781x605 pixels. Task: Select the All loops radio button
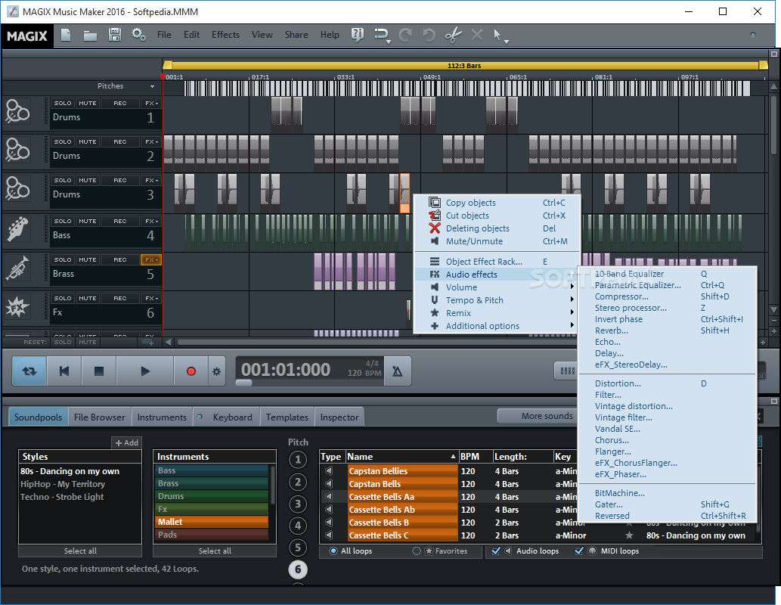click(x=333, y=551)
